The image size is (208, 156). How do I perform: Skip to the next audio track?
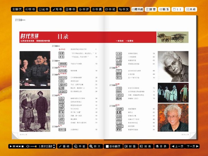pos(20,146)
